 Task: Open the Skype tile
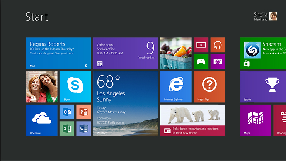(75, 86)
